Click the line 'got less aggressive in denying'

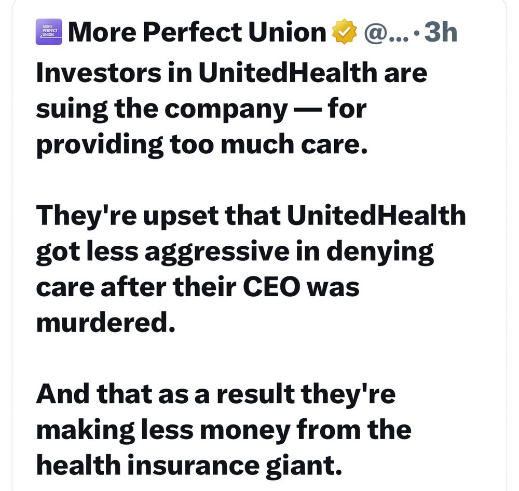(x=235, y=252)
